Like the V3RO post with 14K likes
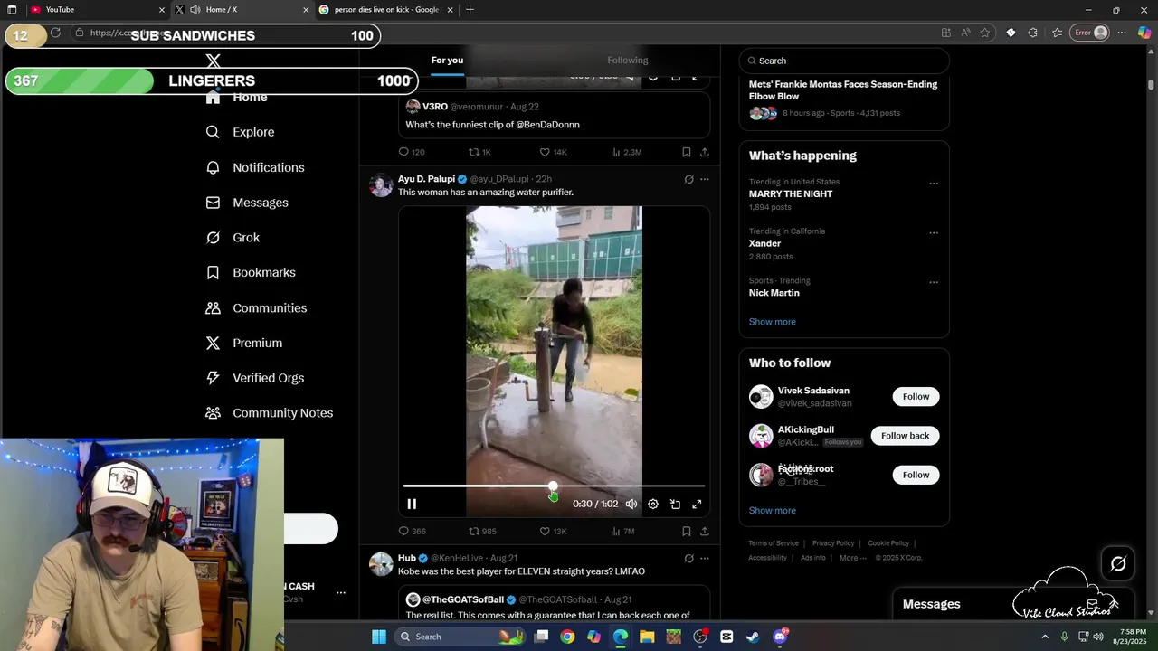 (x=553, y=152)
